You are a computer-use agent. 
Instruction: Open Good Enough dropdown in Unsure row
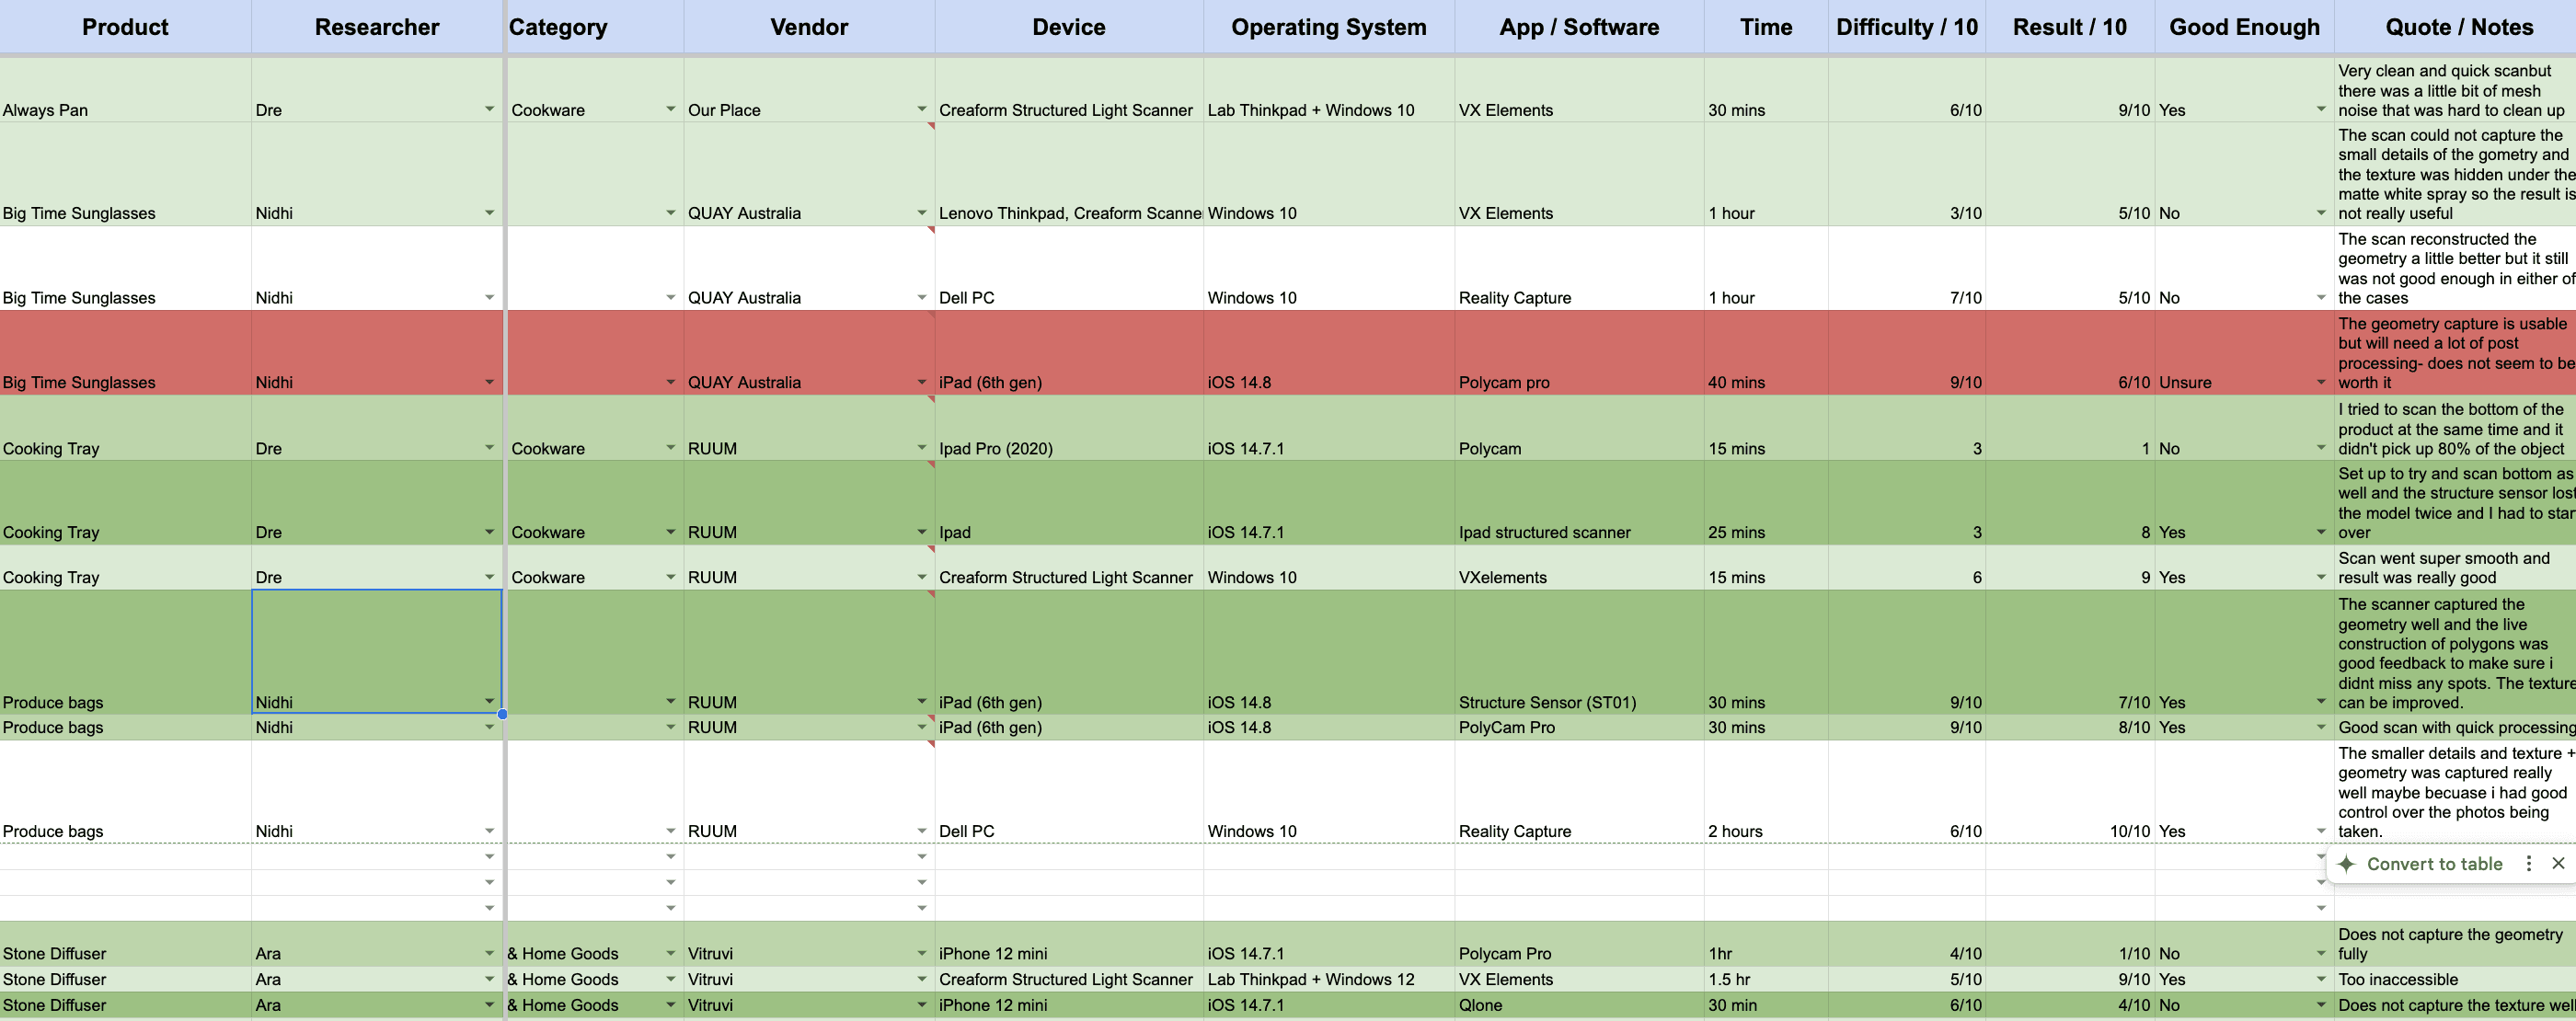(x=2320, y=382)
